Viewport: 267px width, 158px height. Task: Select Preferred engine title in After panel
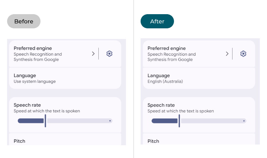[x=167, y=48]
